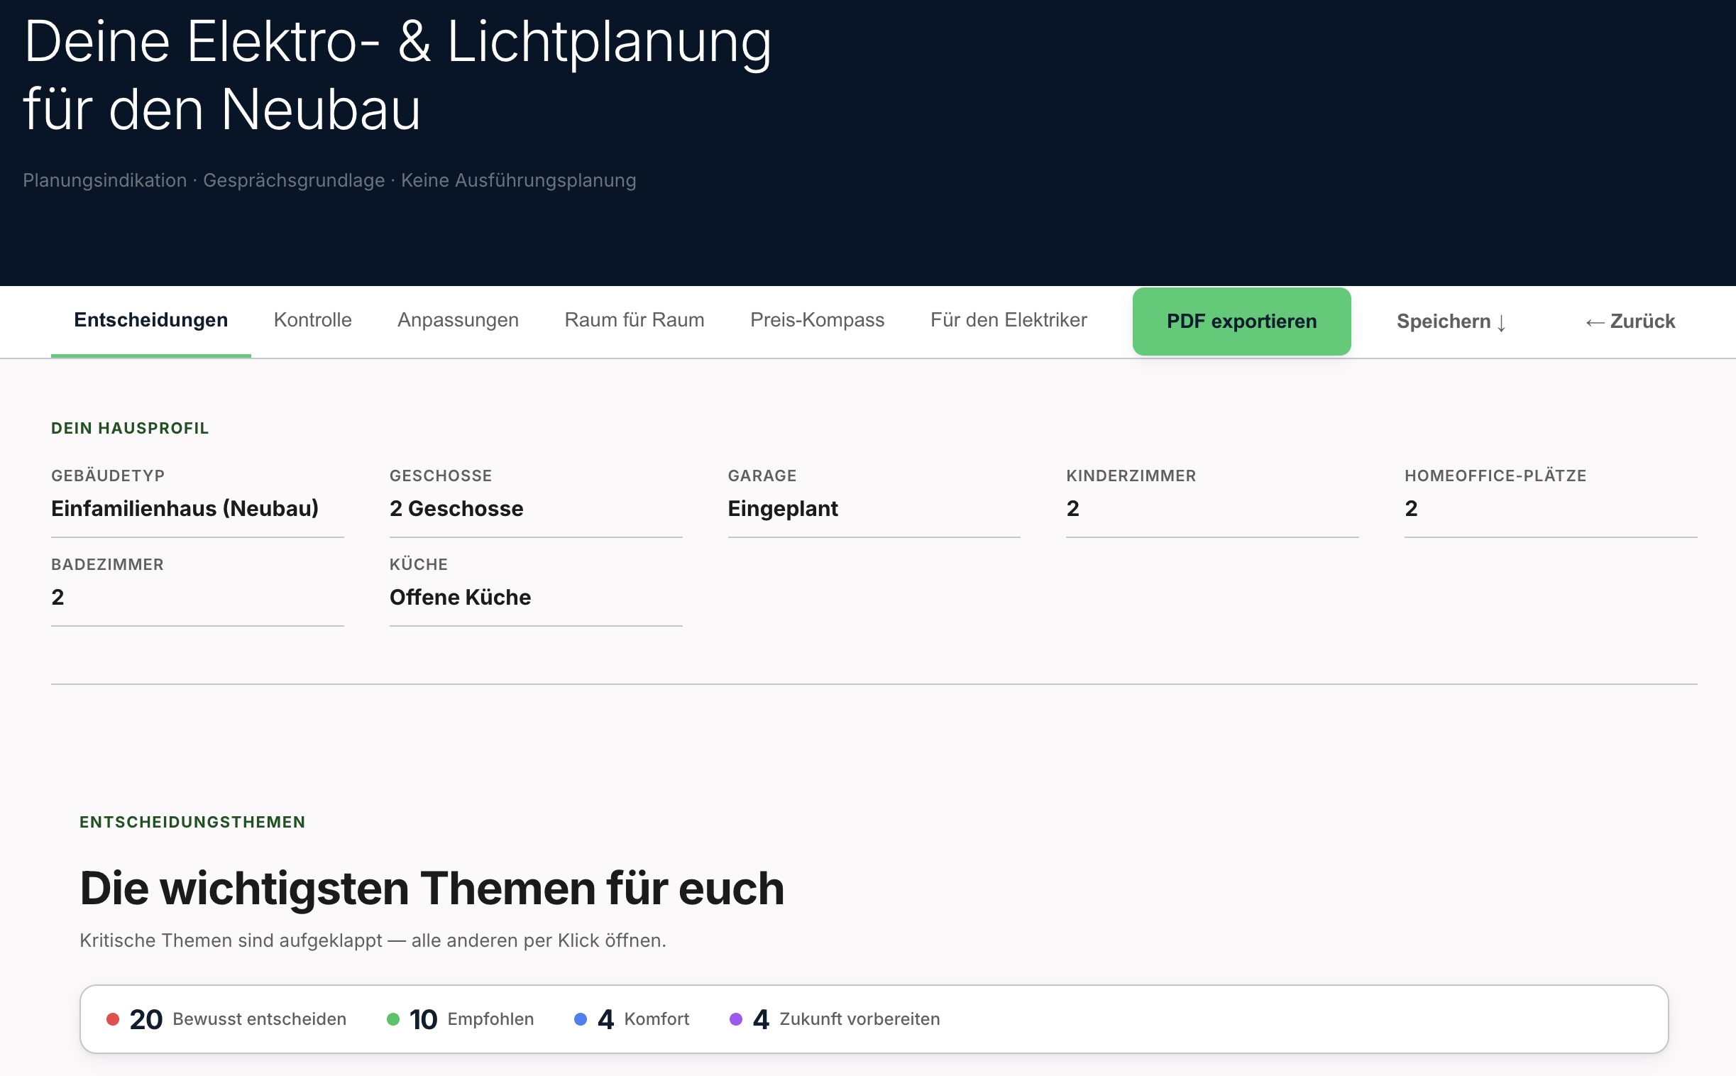Click the heading Die wichtigsten Themen für euch
The width and height of the screenshot is (1736, 1076).
[432, 889]
